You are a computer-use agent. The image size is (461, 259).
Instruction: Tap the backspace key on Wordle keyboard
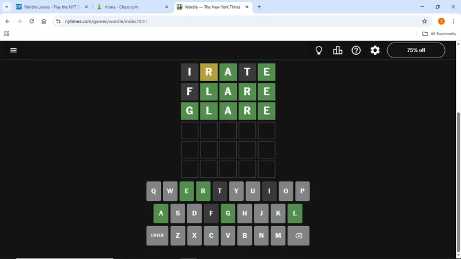pos(298,235)
